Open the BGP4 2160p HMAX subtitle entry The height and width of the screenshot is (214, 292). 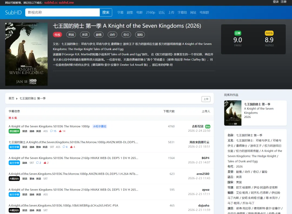[x=73, y=158]
